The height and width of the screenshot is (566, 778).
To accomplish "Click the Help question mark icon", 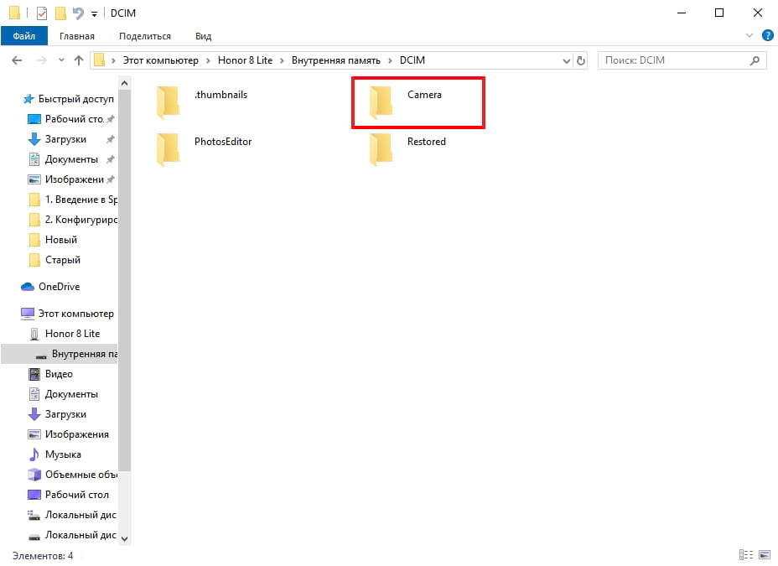I will pyautogui.click(x=767, y=36).
